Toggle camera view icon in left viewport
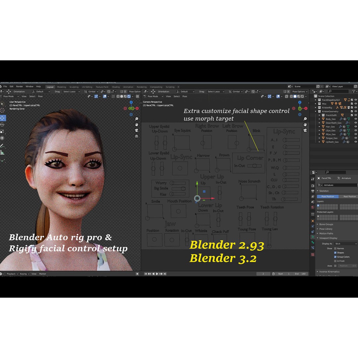Screen dimensions: 358x358 137,130
